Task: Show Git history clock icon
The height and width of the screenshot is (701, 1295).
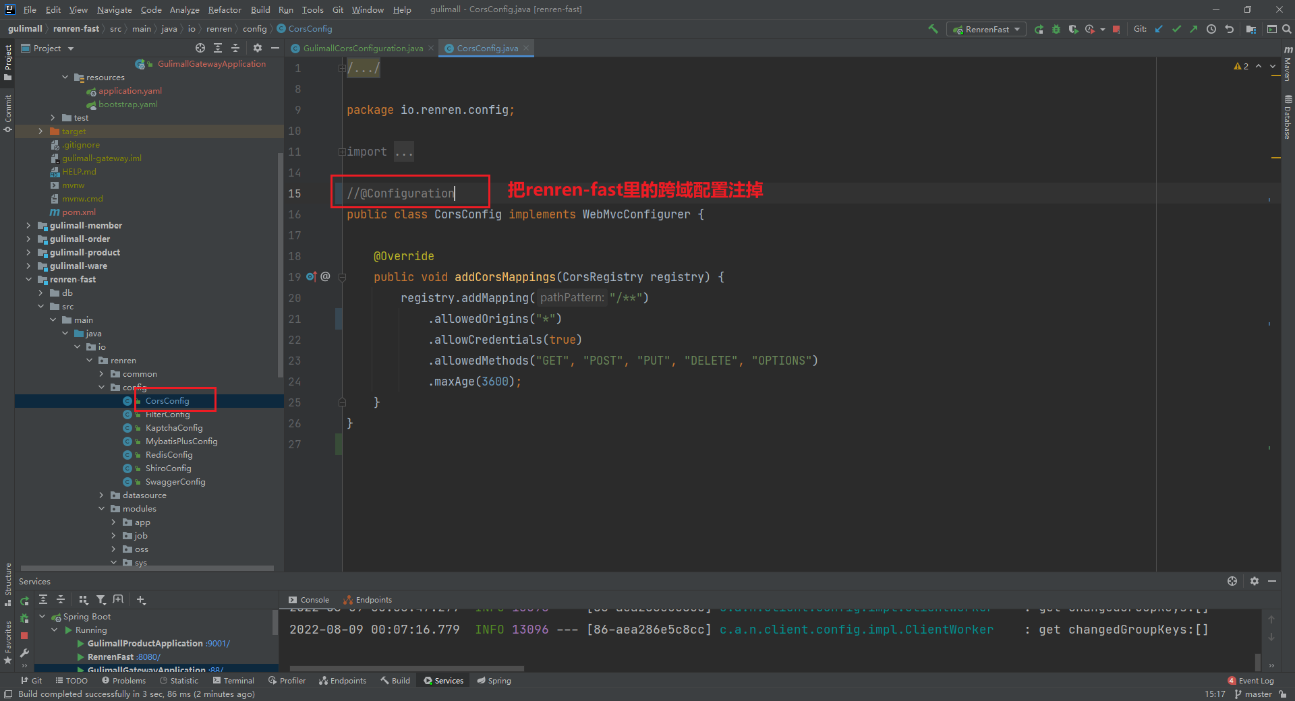Action: 1211,29
